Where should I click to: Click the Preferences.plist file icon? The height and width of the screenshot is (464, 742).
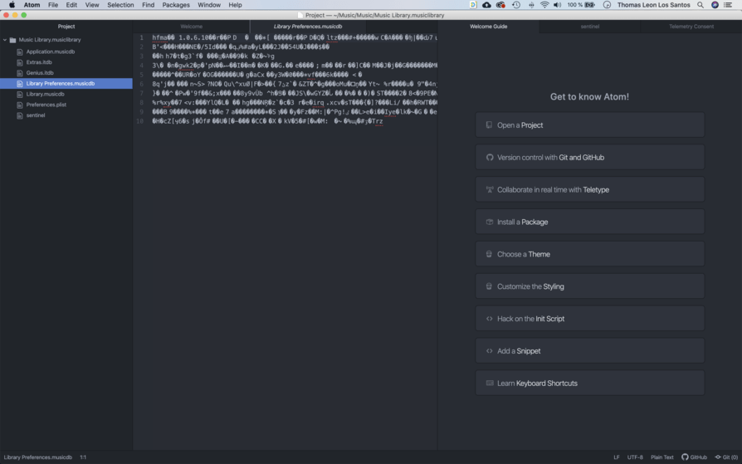click(20, 105)
